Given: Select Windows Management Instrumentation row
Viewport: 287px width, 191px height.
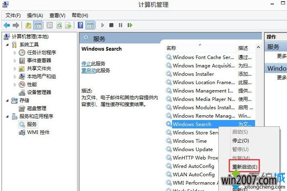Looking at the screenshot, I should 210,91.
